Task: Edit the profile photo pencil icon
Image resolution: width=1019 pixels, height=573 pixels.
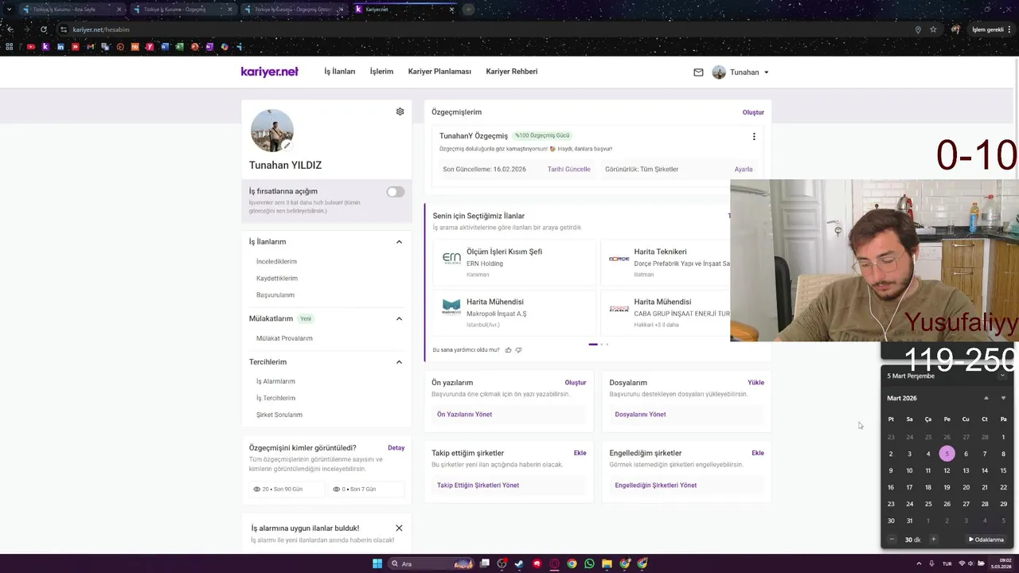Action: 287,146
